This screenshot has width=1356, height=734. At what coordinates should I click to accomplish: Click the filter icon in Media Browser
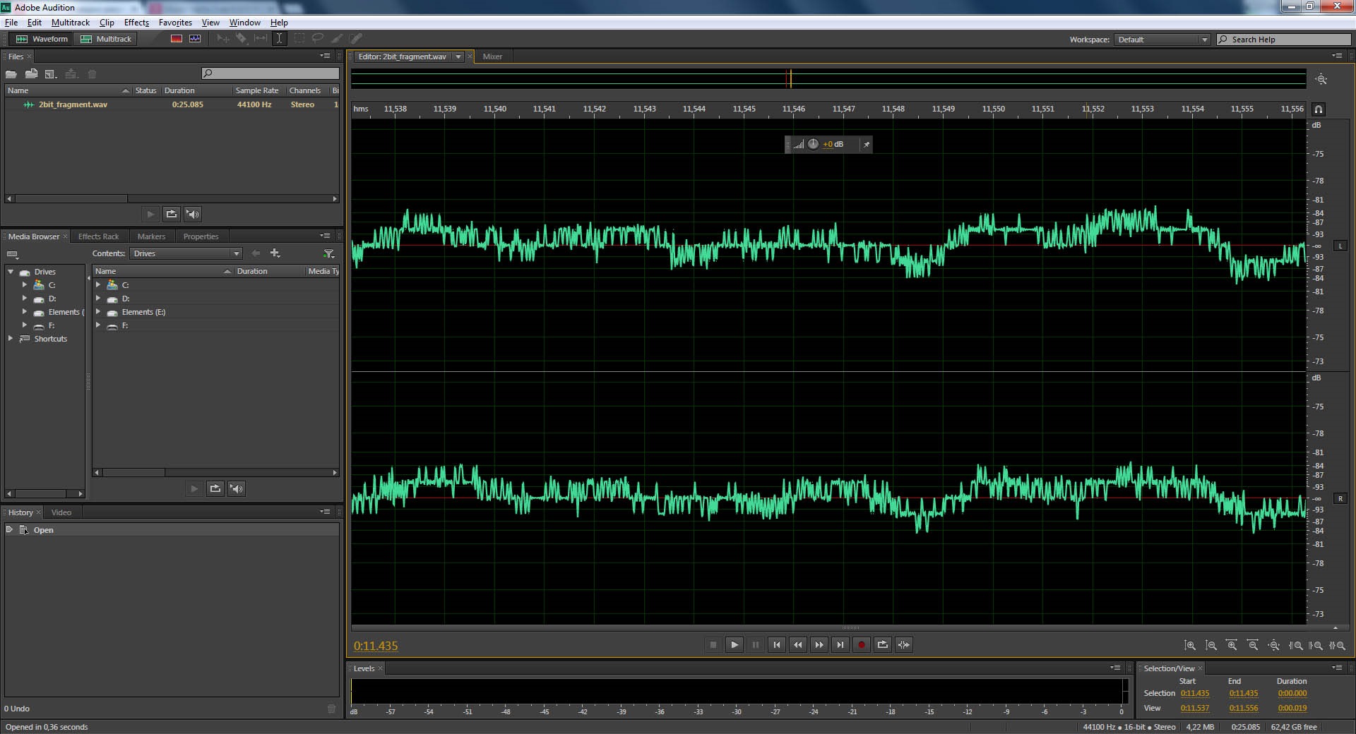pyautogui.click(x=328, y=253)
